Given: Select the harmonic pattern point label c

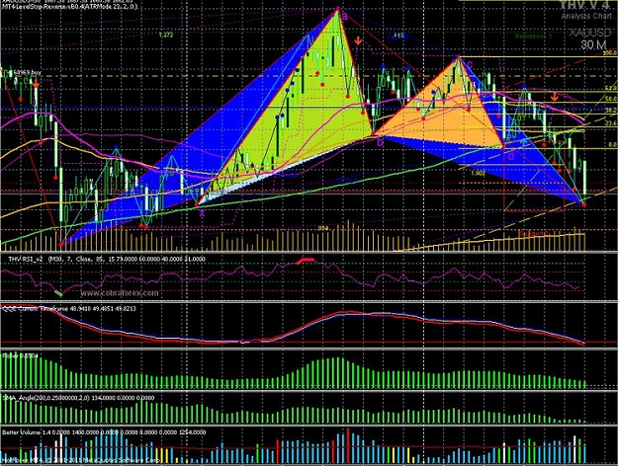Looking at the screenshot, I should point(470,64).
